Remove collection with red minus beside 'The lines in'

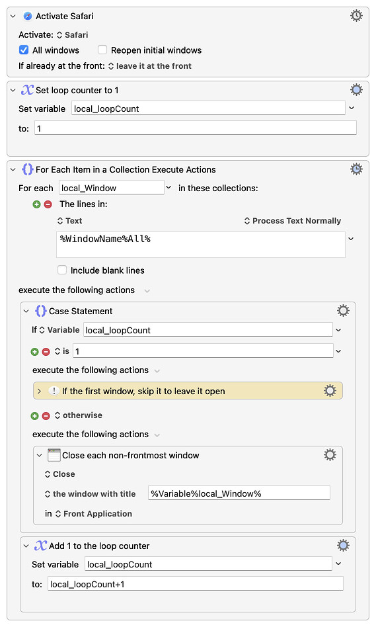coord(48,204)
